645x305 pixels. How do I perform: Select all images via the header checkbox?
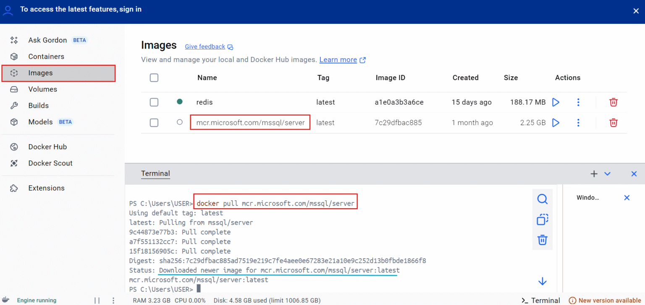(154, 78)
